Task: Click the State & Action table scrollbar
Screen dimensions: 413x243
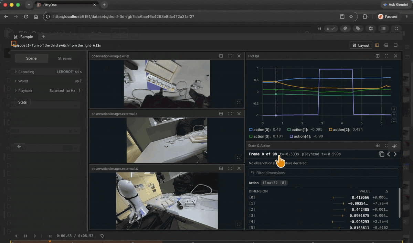Action: click(400, 202)
